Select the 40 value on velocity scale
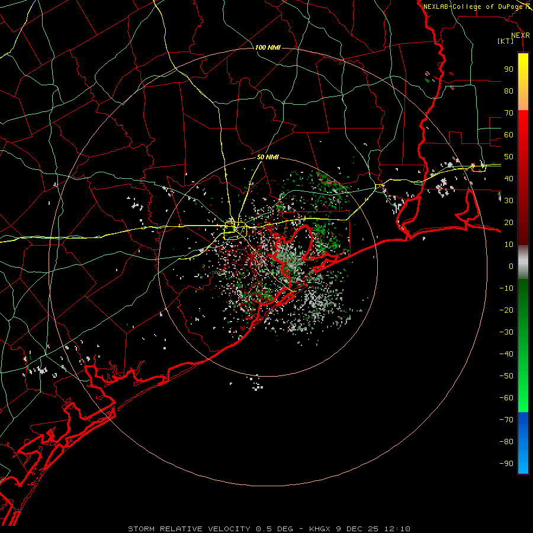533x533 pixels. coord(509,178)
